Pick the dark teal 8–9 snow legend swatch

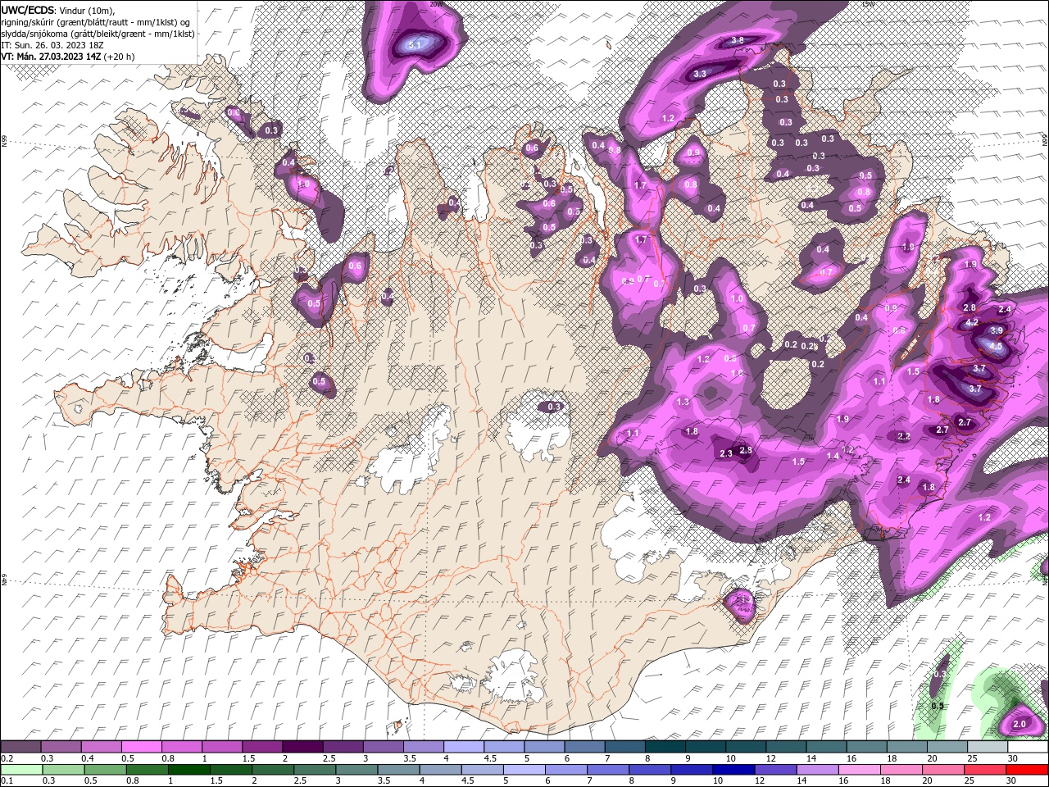tap(665, 747)
